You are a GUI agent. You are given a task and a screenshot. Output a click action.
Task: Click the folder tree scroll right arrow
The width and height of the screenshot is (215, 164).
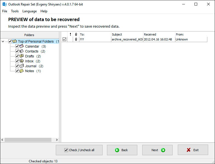[x=57, y=140]
